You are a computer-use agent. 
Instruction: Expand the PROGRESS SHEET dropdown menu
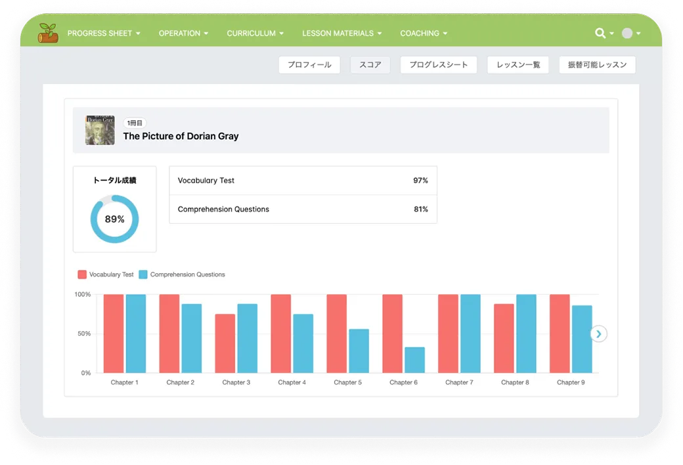tap(104, 33)
